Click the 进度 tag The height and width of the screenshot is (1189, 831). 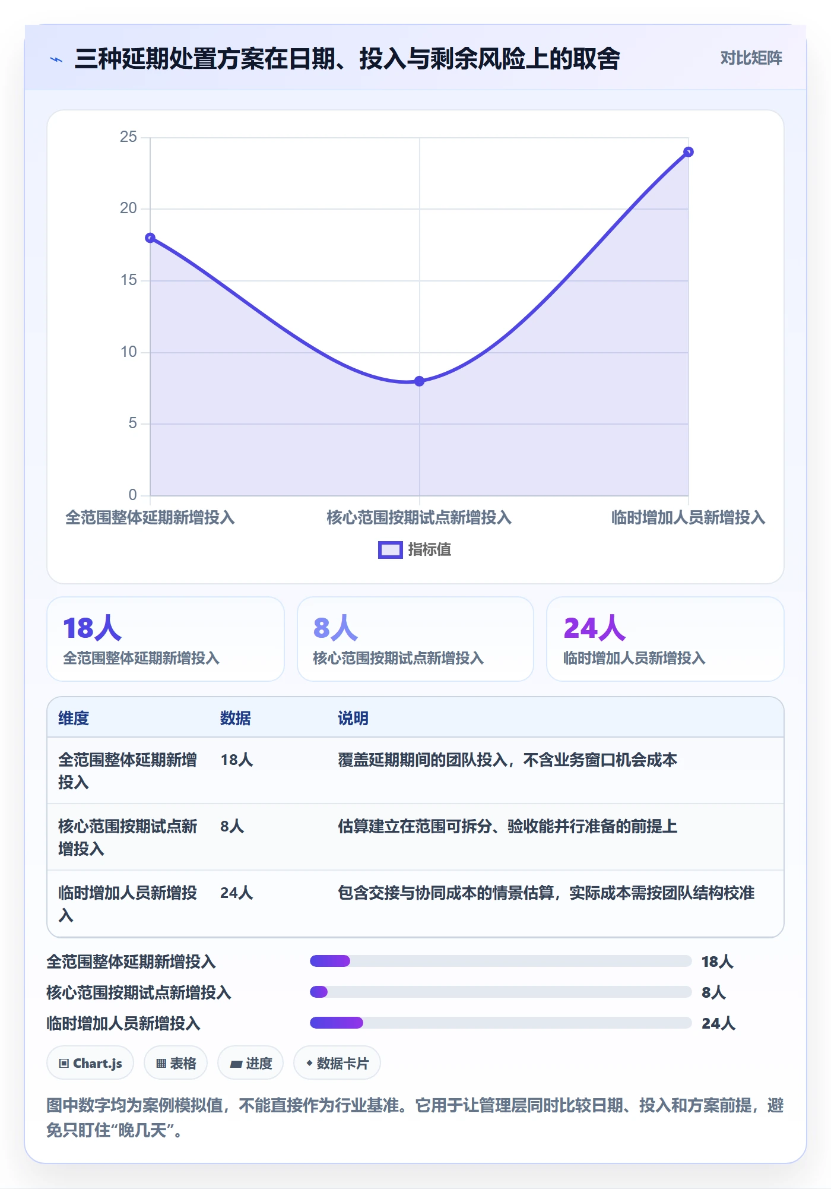click(250, 1063)
